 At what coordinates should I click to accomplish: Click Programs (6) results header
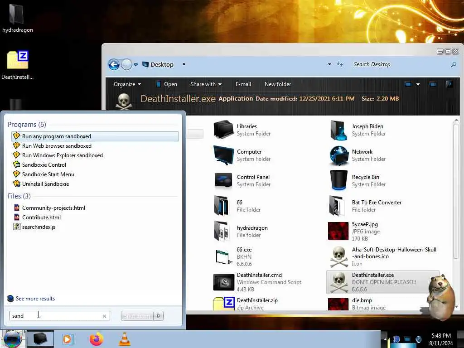tap(27, 124)
